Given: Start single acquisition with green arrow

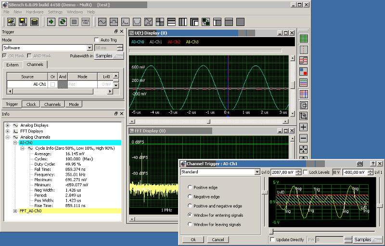Looking at the screenshot, I should click(51, 22).
